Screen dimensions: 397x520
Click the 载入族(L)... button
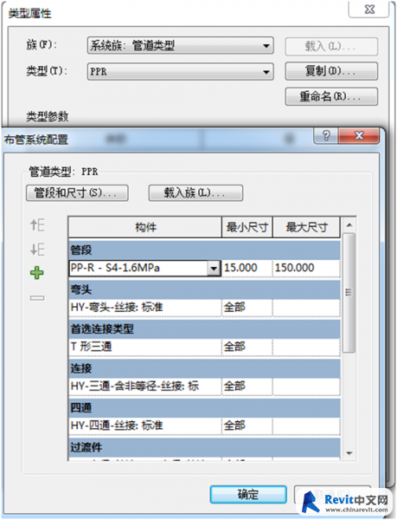point(195,193)
